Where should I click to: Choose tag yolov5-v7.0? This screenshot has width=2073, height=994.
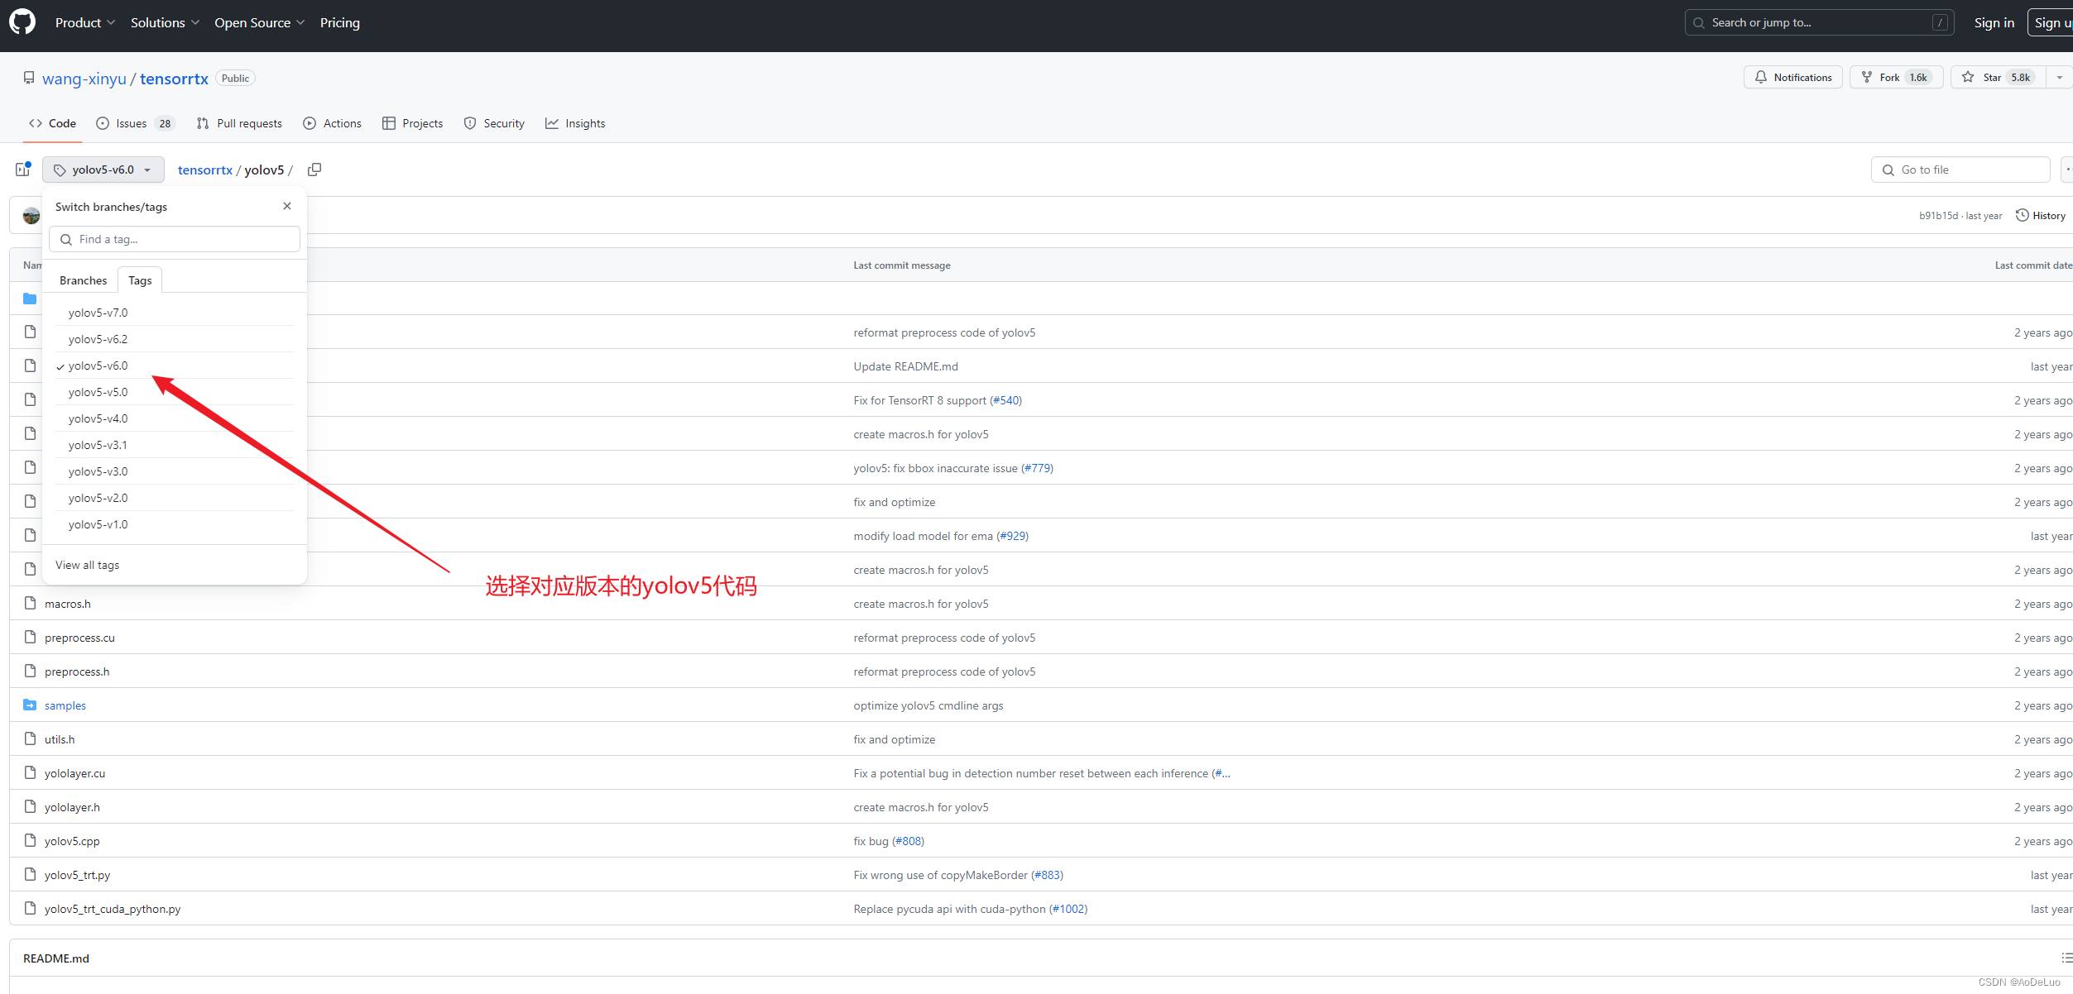(175, 313)
